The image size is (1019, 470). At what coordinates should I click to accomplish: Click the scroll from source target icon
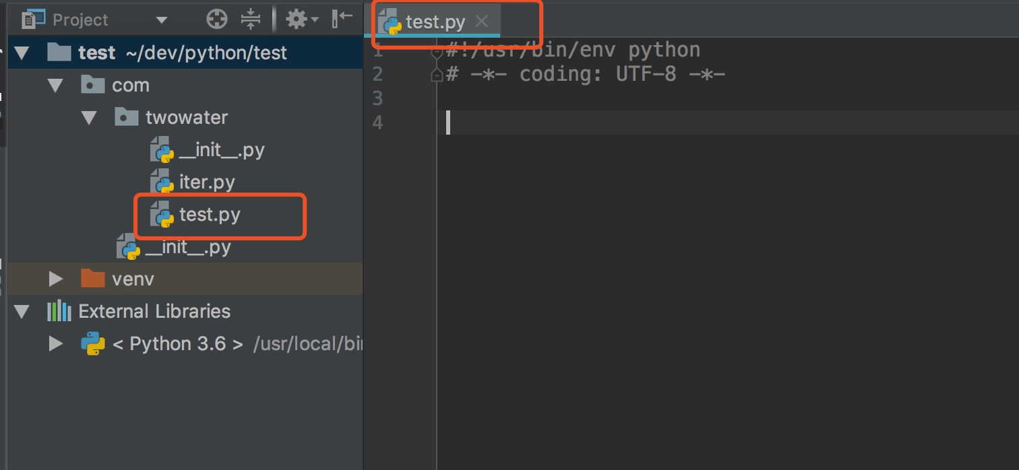click(217, 20)
